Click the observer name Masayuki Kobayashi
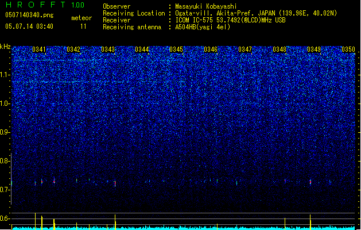This screenshot has width=361, height=230. pyautogui.click(x=206, y=6)
